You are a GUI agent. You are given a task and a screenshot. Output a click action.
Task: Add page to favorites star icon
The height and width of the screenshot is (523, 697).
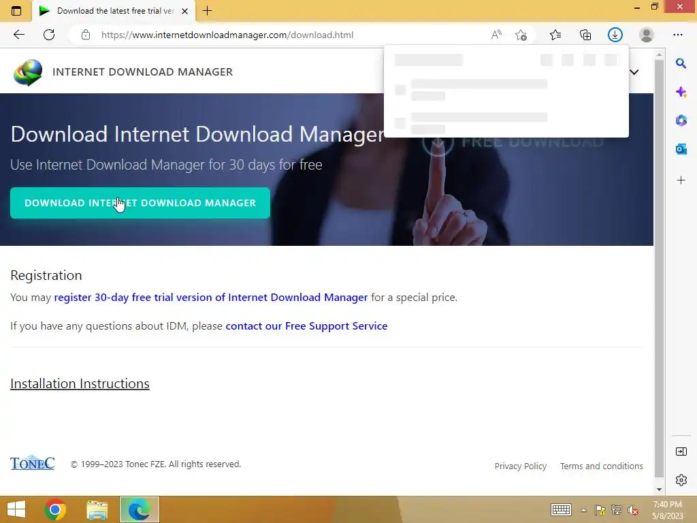521,35
